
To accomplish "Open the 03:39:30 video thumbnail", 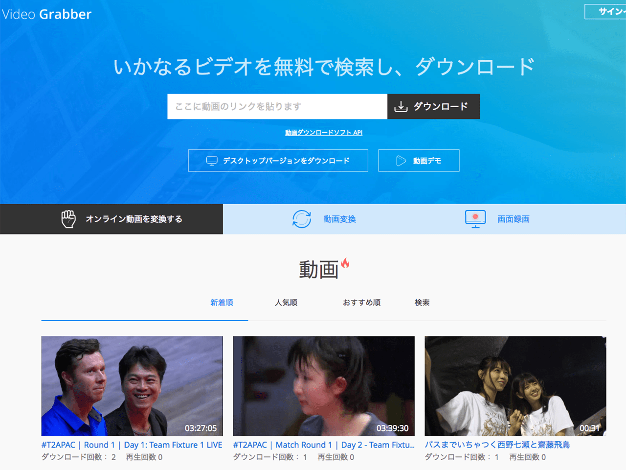I will [324, 386].
